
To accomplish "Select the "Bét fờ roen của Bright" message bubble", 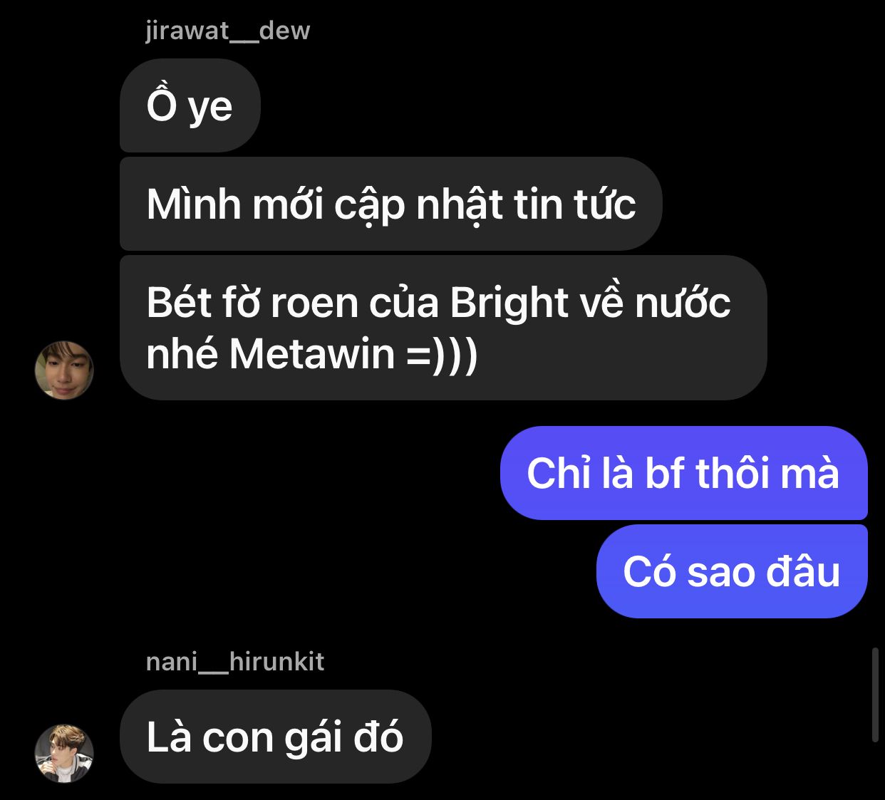I will (x=442, y=328).
